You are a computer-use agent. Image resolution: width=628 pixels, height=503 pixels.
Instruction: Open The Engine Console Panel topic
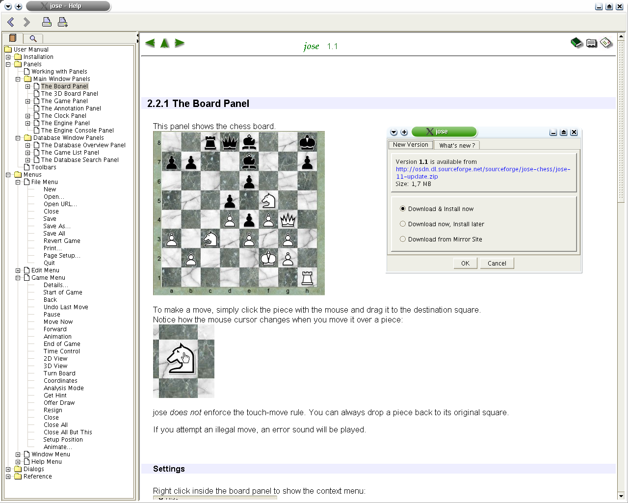[78, 131]
